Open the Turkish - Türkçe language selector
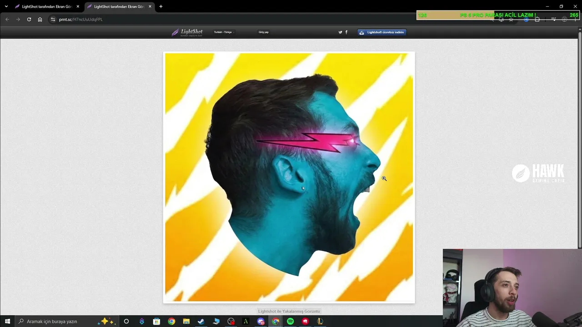This screenshot has height=327, width=582. click(223, 32)
